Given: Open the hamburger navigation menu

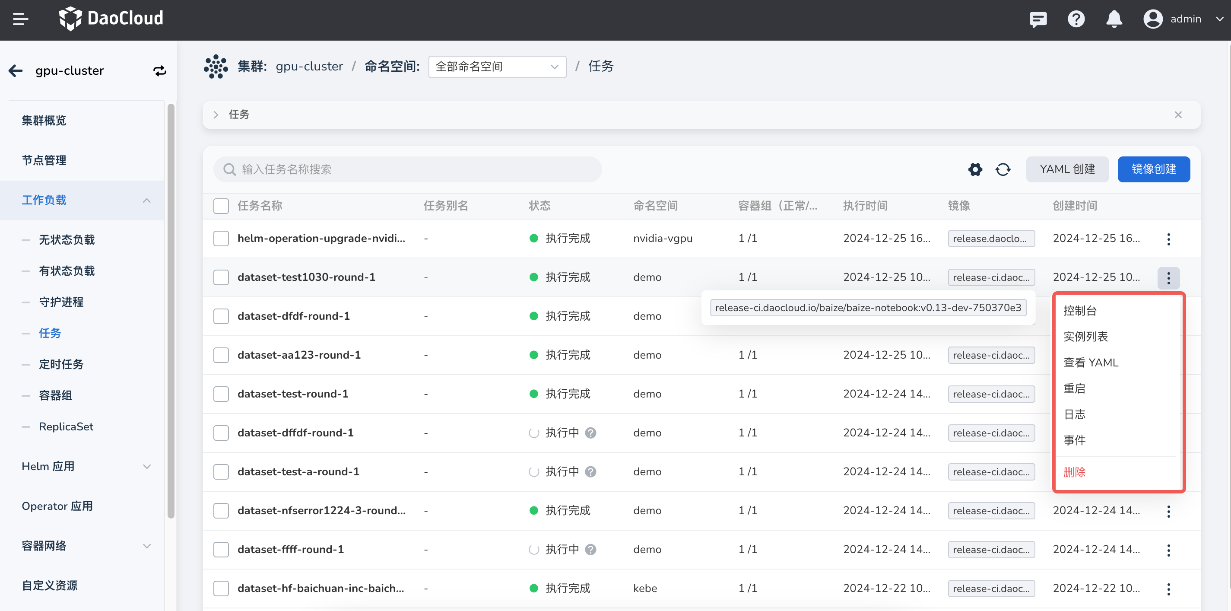Looking at the screenshot, I should tap(20, 19).
